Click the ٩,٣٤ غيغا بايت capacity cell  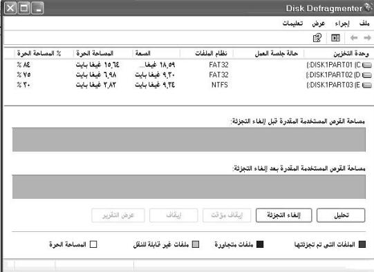point(155,85)
